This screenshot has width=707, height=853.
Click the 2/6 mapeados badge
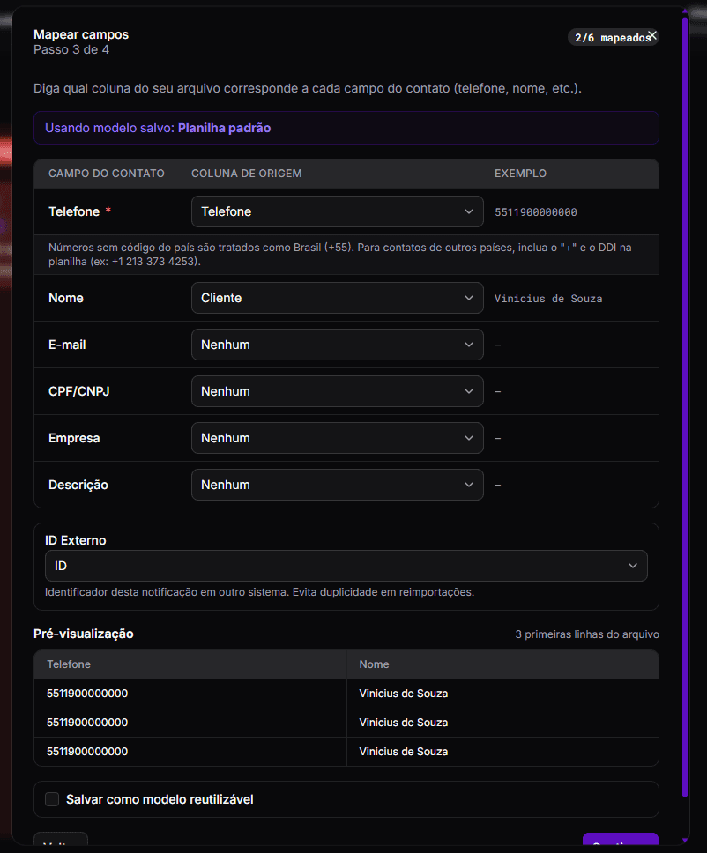[x=613, y=38]
